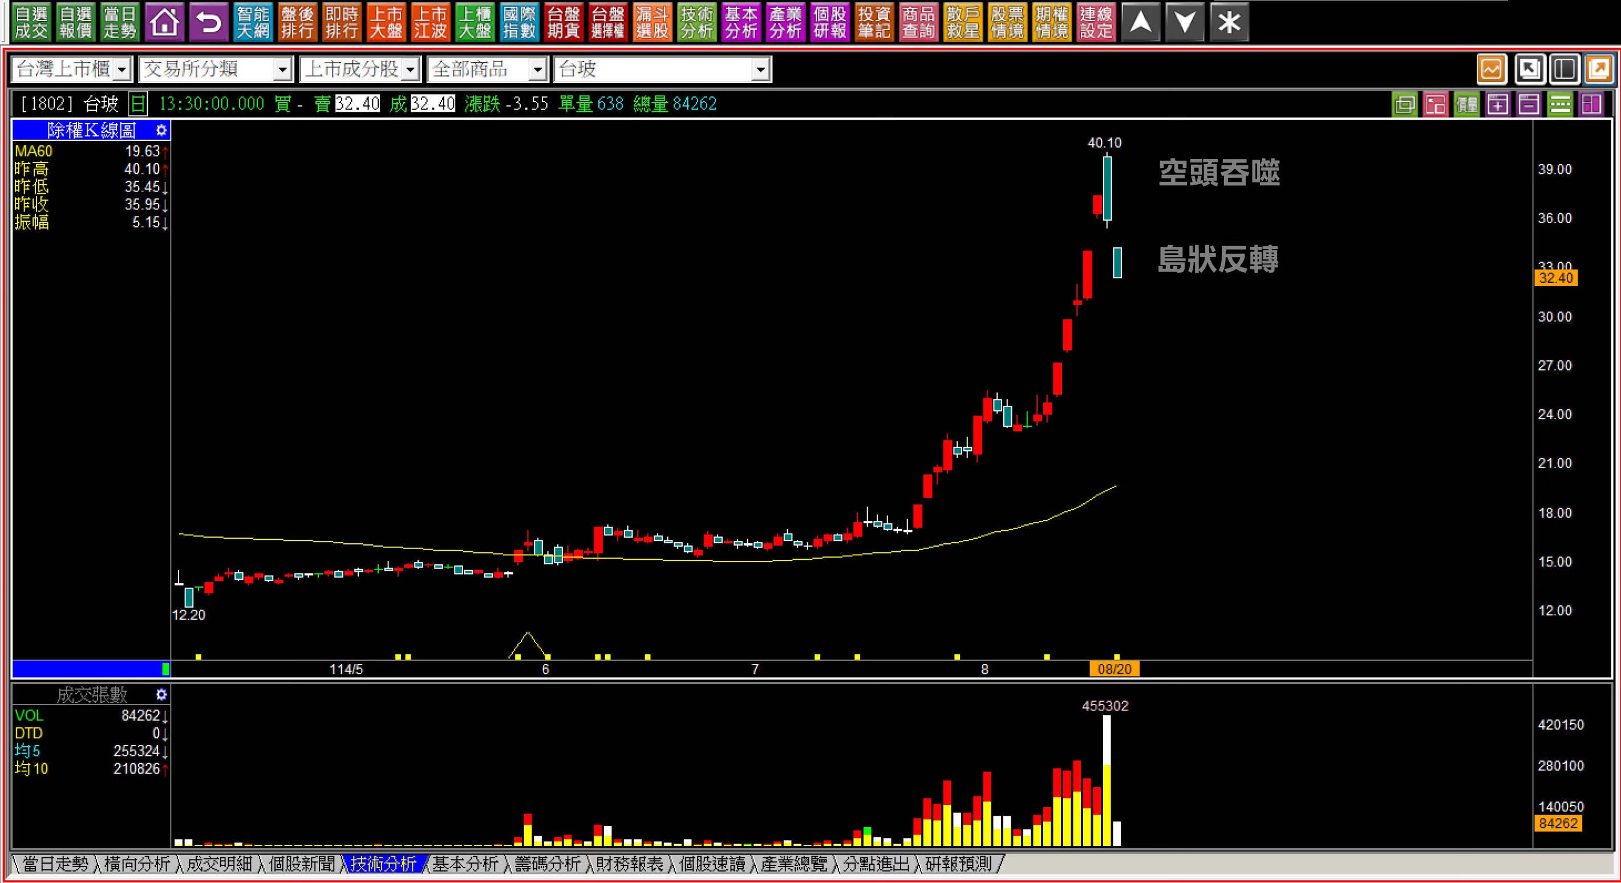Image resolution: width=1621 pixels, height=883 pixels.
Task: Expand the 台玻 stock selector dropdown
Action: 761,69
